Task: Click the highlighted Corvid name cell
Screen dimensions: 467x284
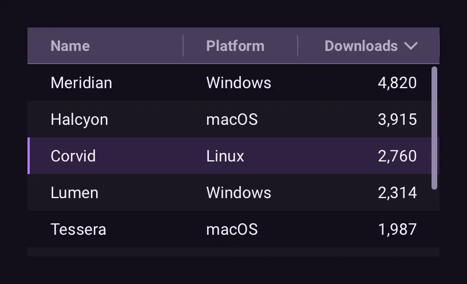Action: coord(73,156)
